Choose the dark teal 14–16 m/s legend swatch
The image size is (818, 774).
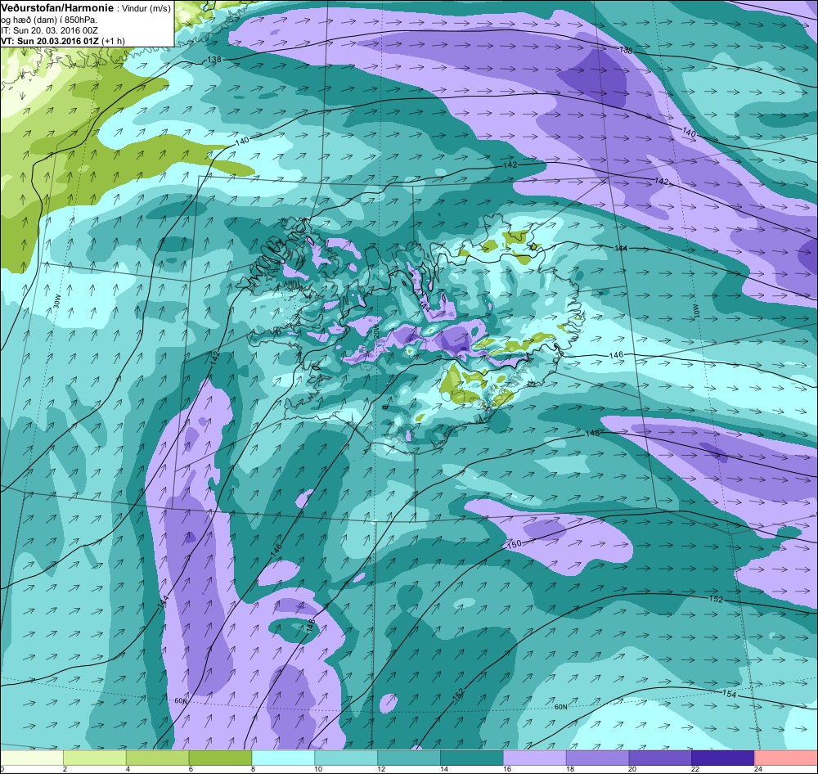[x=472, y=758]
